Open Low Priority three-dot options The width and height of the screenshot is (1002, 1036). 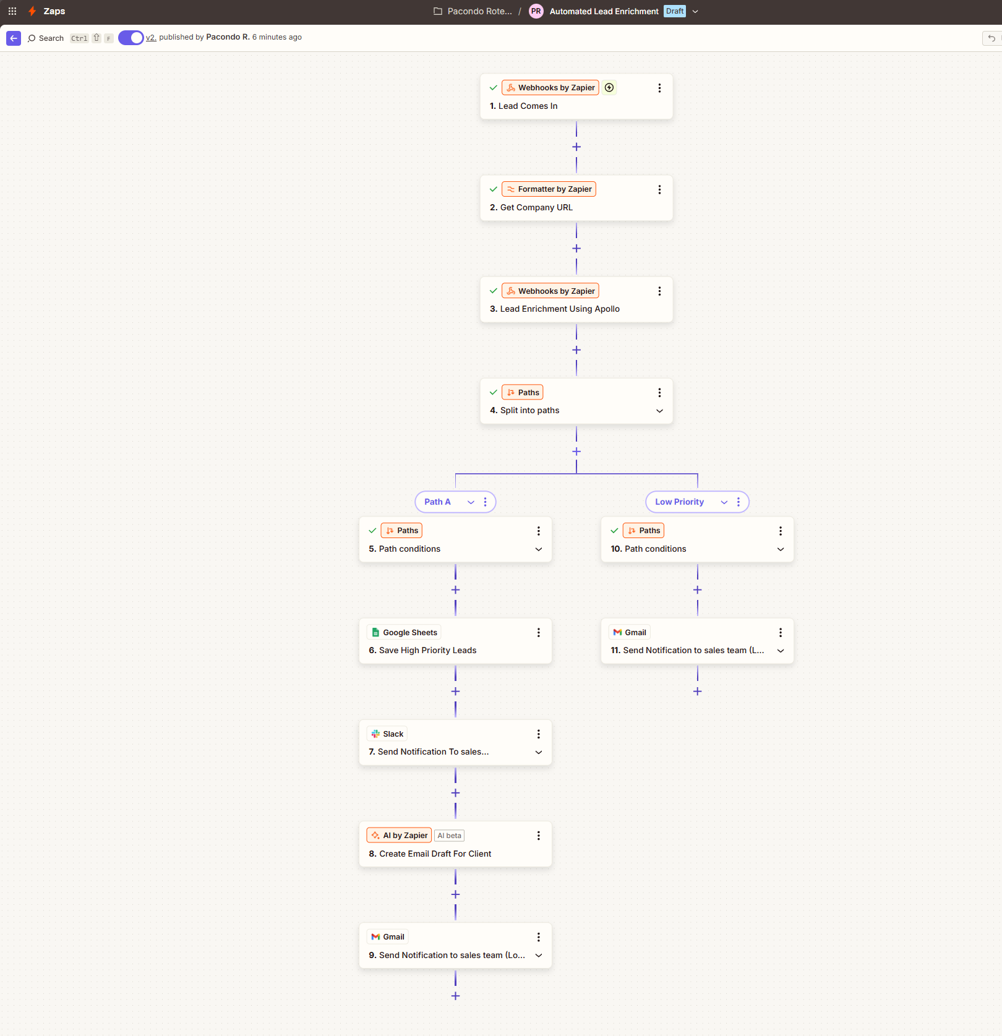pos(739,502)
